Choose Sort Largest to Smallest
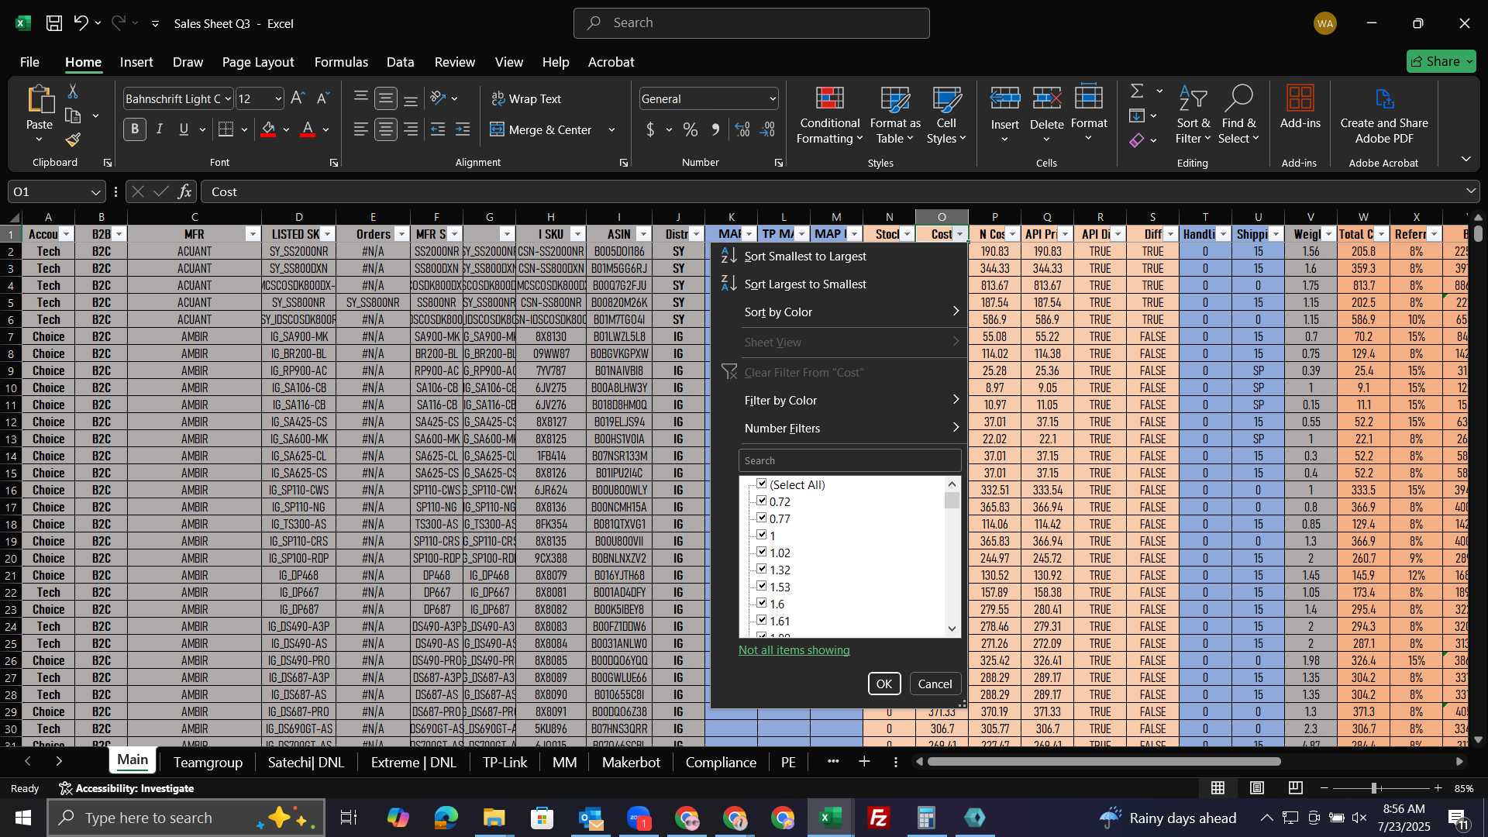 [840, 284]
